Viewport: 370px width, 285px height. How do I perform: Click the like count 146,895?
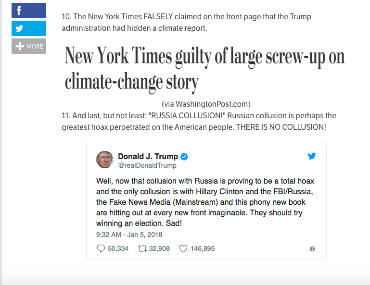click(x=202, y=248)
